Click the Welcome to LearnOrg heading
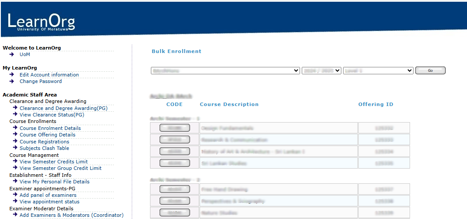 click(x=32, y=48)
